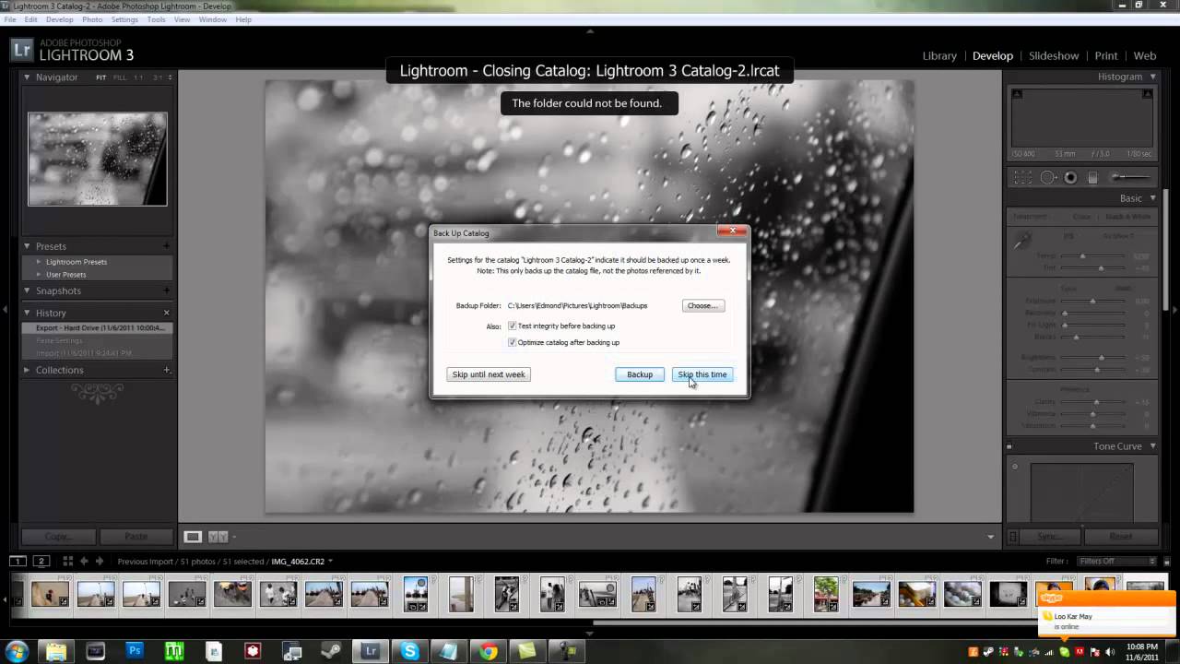Open the File menu
The width and height of the screenshot is (1180, 664).
pos(10,19)
